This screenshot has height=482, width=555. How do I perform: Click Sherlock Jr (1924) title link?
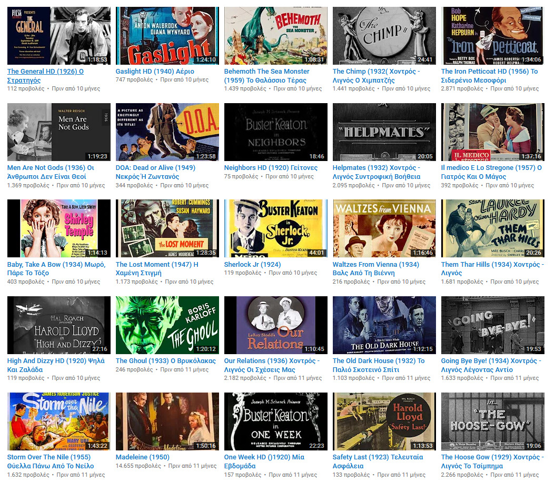252,264
